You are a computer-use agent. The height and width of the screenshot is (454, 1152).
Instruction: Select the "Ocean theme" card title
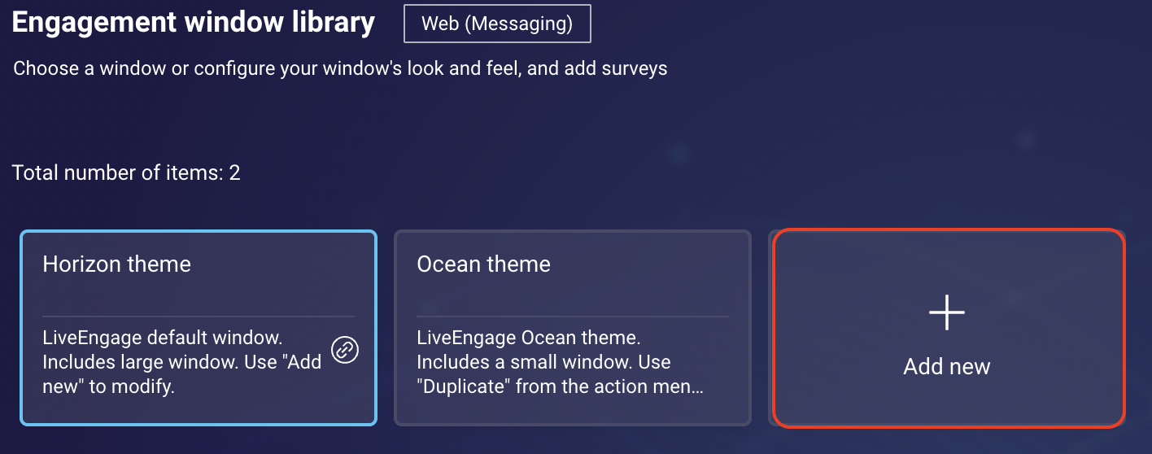point(483,264)
